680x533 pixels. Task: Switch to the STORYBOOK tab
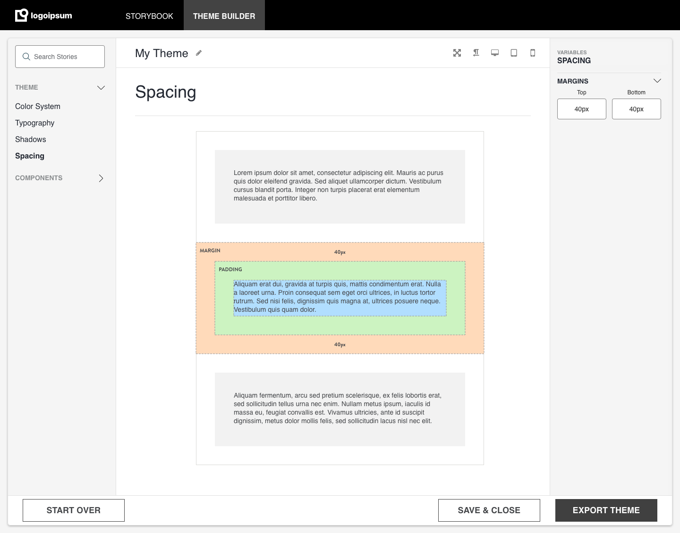(x=149, y=16)
